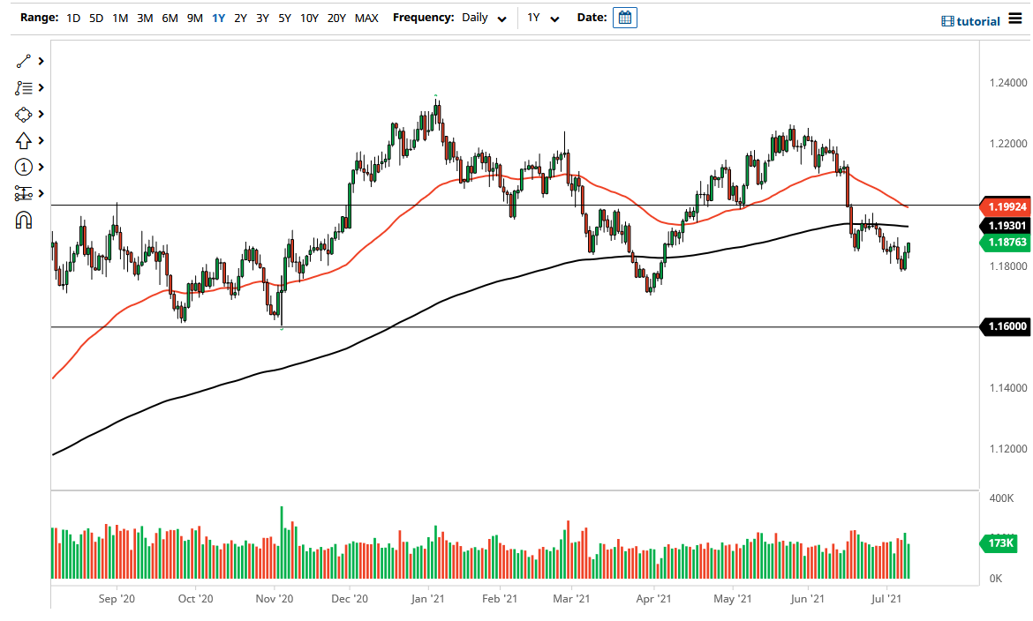Click the green 173K volume badge
The width and height of the screenshot is (1033, 621).
999,544
